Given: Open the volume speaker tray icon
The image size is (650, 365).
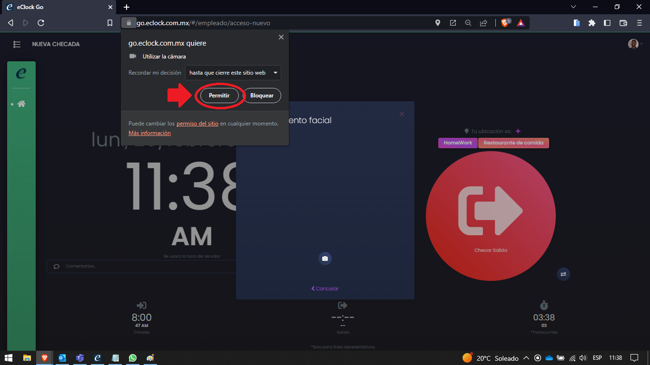Looking at the screenshot, I should click(x=583, y=358).
